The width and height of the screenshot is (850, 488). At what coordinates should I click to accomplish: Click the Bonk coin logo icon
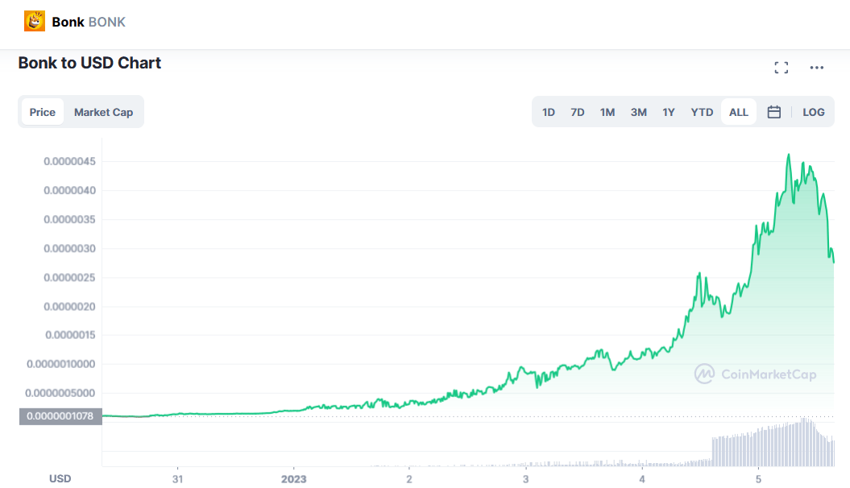[35, 22]
